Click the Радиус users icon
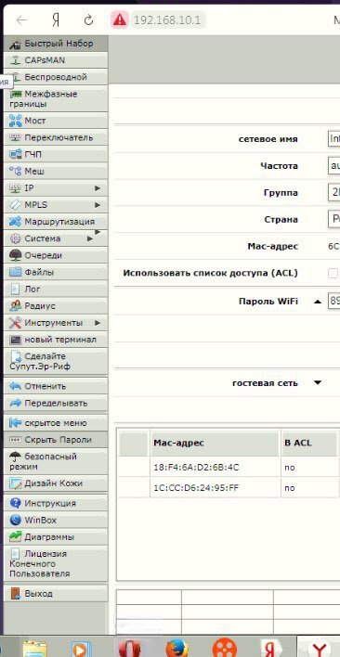The image size is (340, 657). [15, 306]
